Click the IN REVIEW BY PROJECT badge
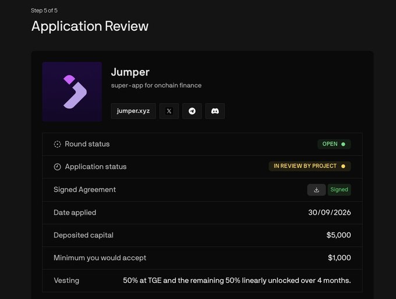This screenshot has width=396, height=299. point(310,166)
